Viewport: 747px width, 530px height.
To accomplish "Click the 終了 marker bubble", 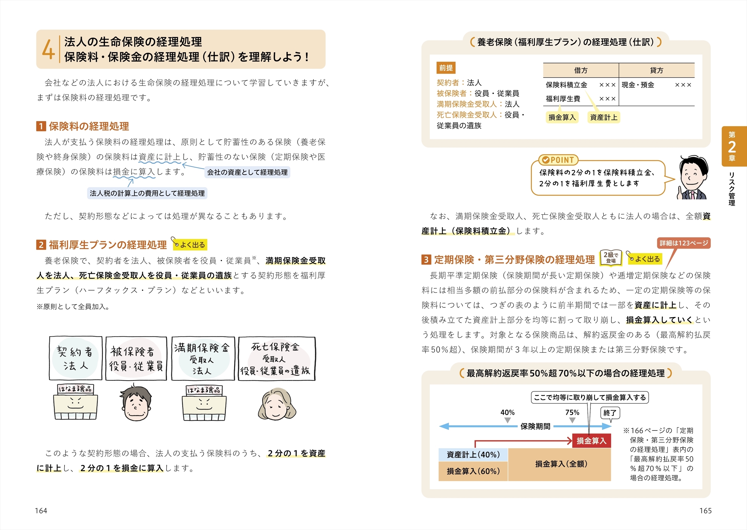I will 610,413.
